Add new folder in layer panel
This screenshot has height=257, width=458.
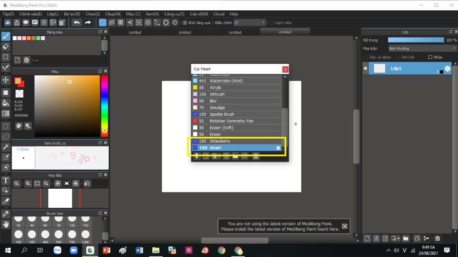[406, 238]
